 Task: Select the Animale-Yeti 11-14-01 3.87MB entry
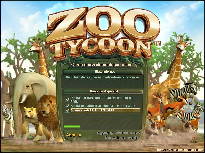click(105, 110)
